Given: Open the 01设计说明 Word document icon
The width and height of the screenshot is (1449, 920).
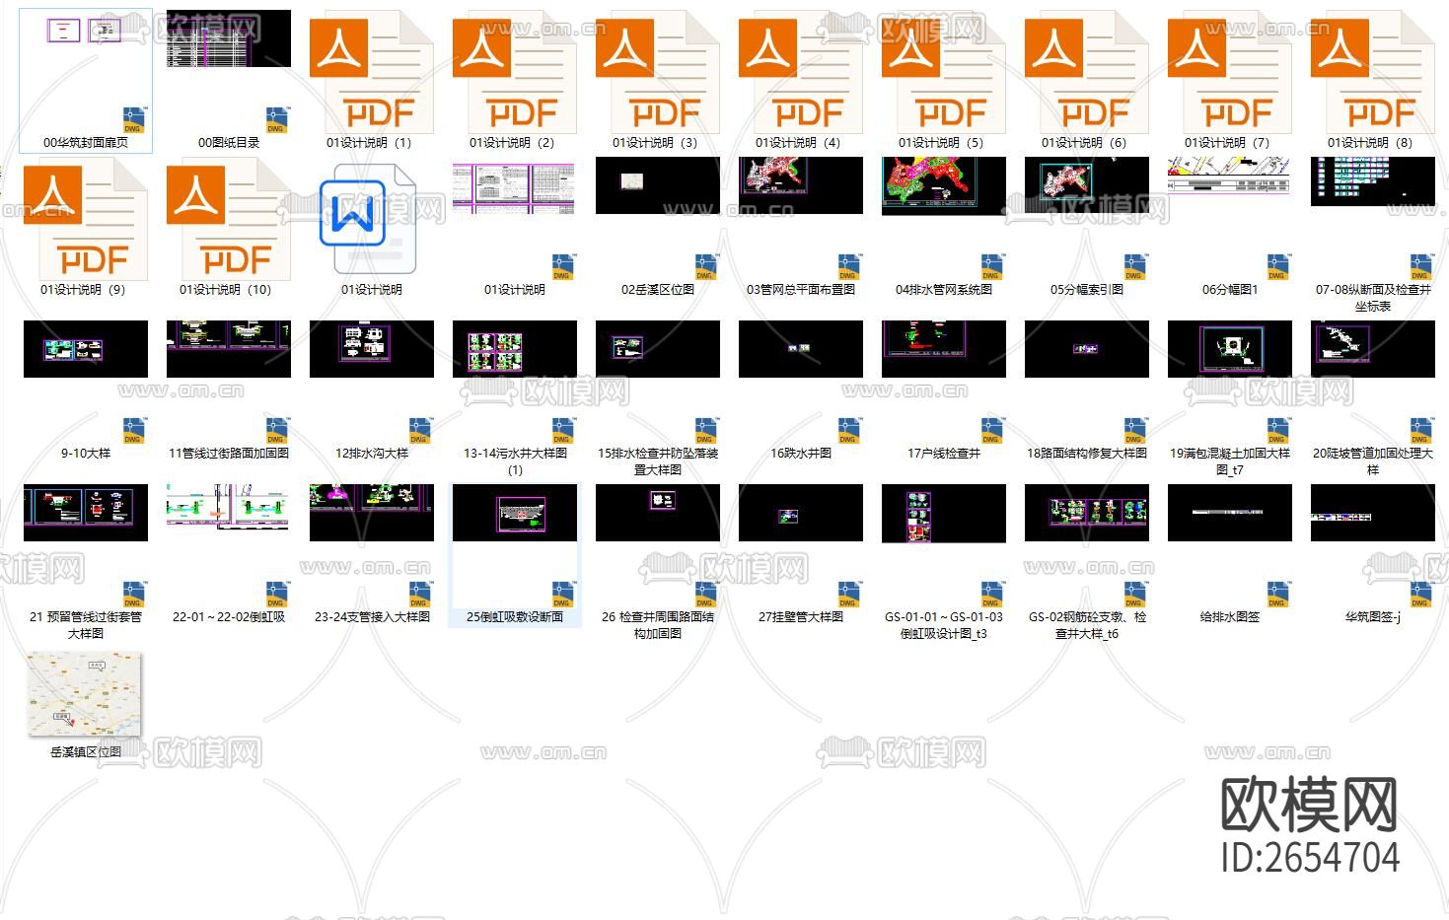Looking at the screenshot, I should click(x=368, y=219).
